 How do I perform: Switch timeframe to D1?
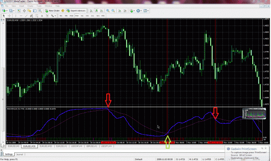92,16
